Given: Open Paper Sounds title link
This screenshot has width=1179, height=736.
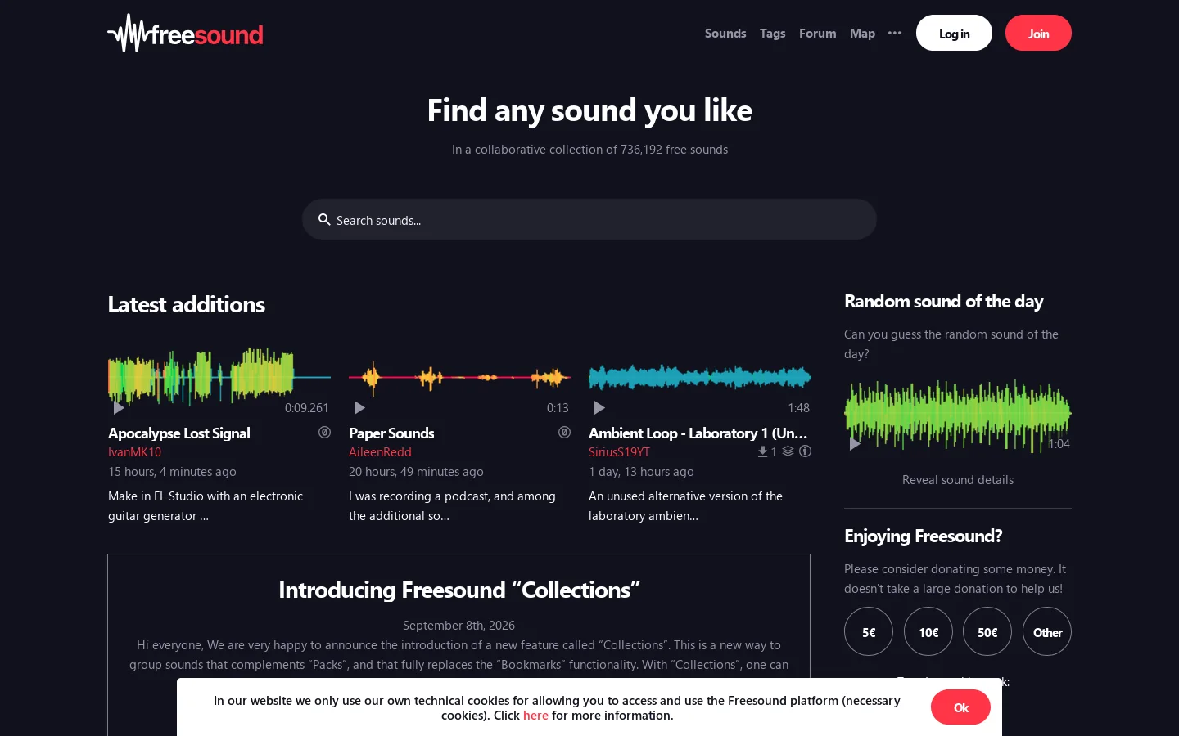Looking at the screenshot, I should click(x=391, y=433).
